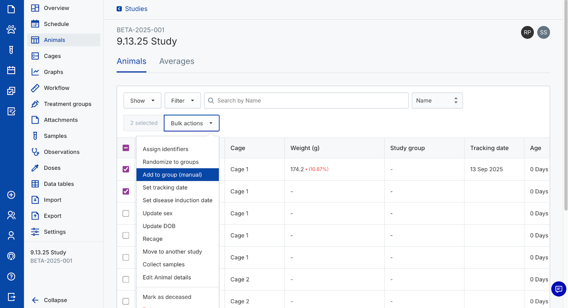Screen dimensions: 568x308
Task: Check the first Cage 2 row checkbox
Action: pos(126,279)
